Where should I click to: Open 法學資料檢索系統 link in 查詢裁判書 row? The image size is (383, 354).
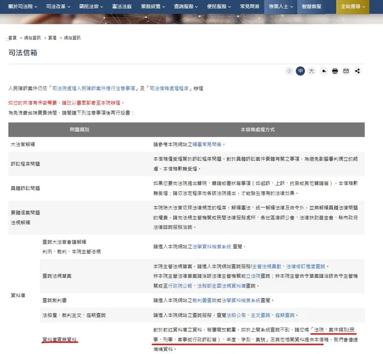pyautogui.click(x=241, y=300)
